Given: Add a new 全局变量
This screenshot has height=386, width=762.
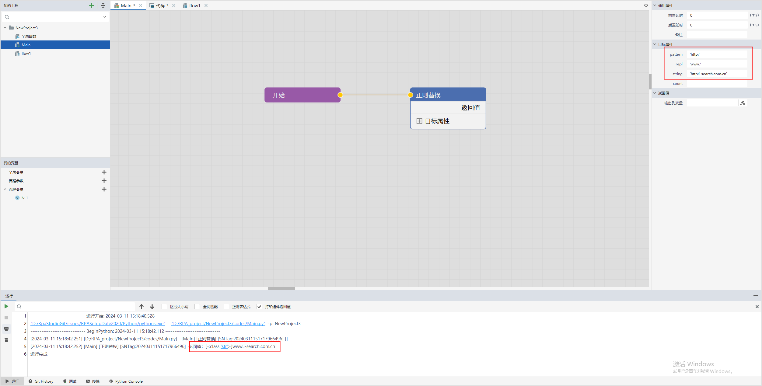Looking at the screenshot, I should click(104, 172).
